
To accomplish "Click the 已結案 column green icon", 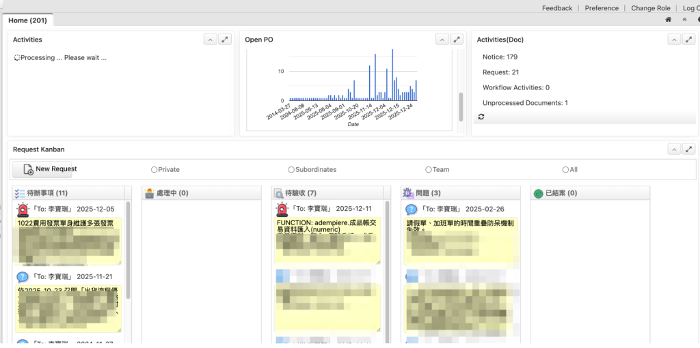I will point(538,194).
